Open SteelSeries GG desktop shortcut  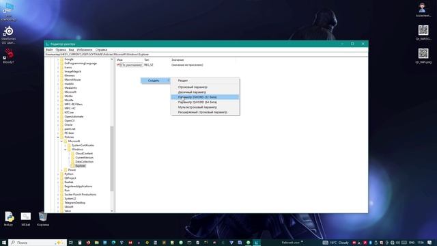click(x=8, y=35)
